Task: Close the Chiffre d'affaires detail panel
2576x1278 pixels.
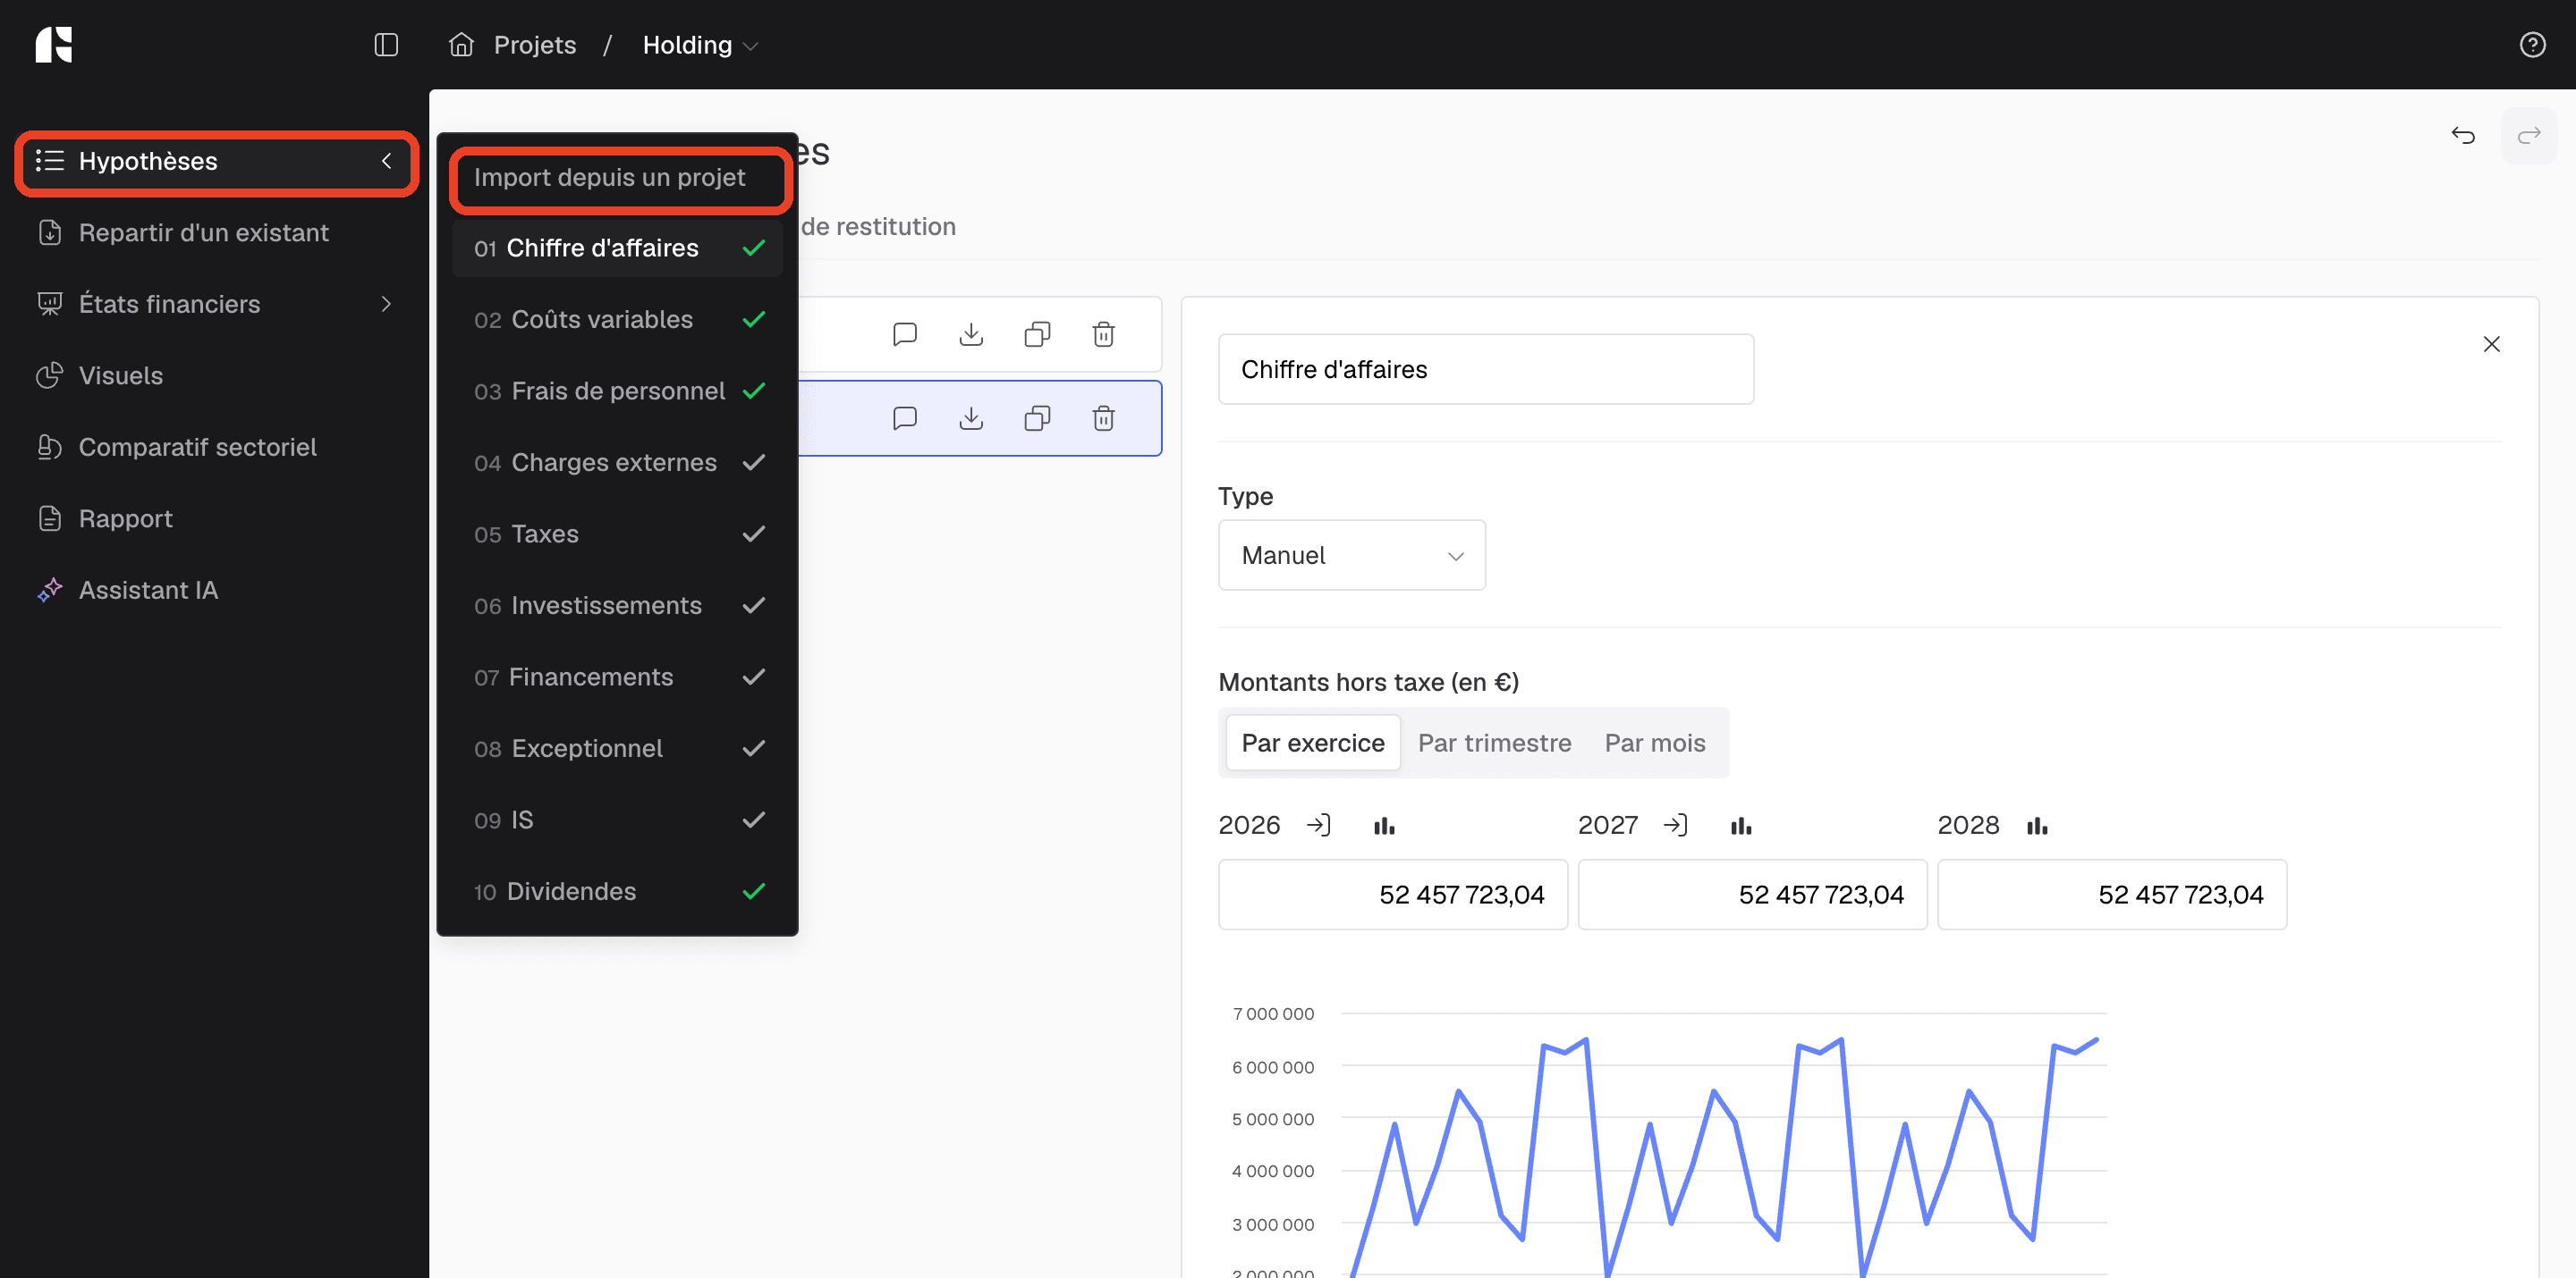Action: tap(2491, 345)
